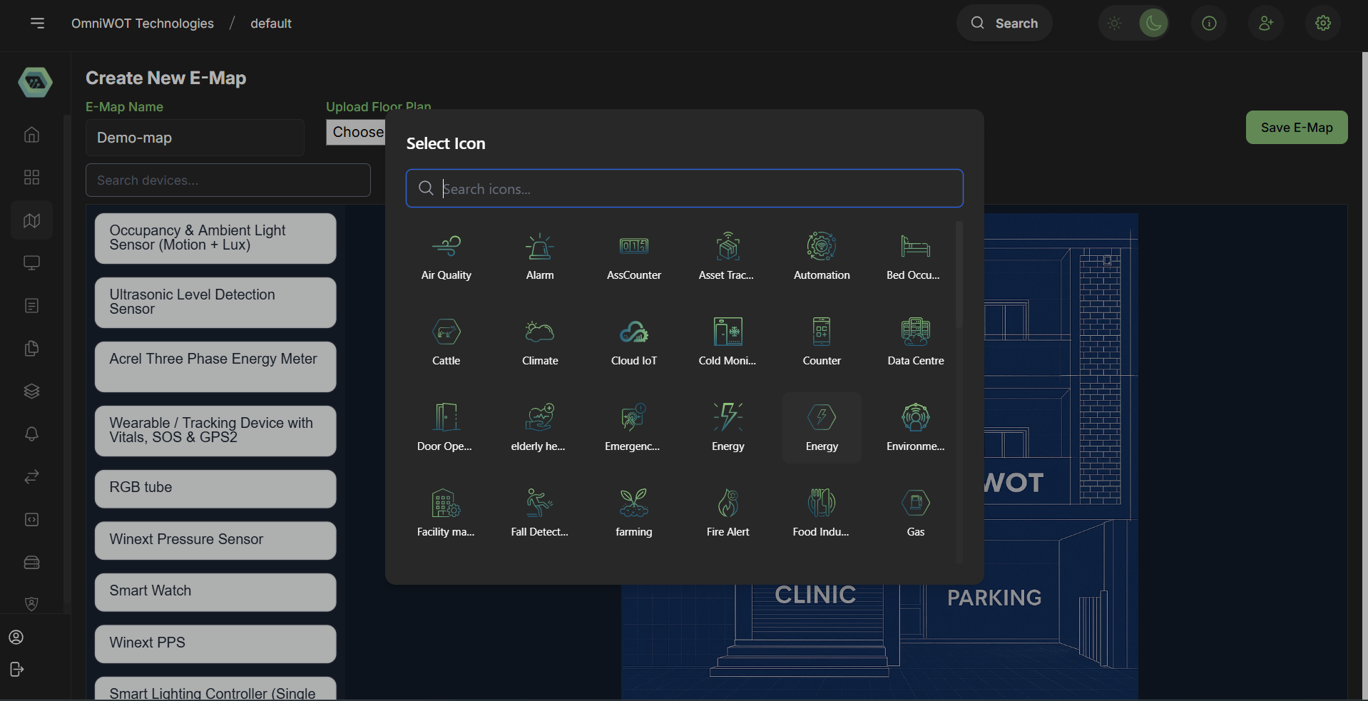This screenshot has width=1368, height=701.
Task: Click the icon list scrollbar
Action: click(x=959, y=275)
